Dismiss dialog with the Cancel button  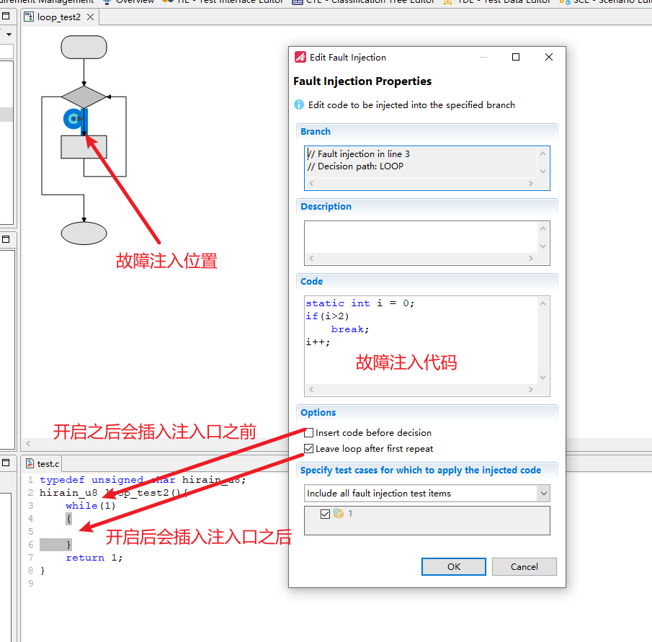click(524, 567)
